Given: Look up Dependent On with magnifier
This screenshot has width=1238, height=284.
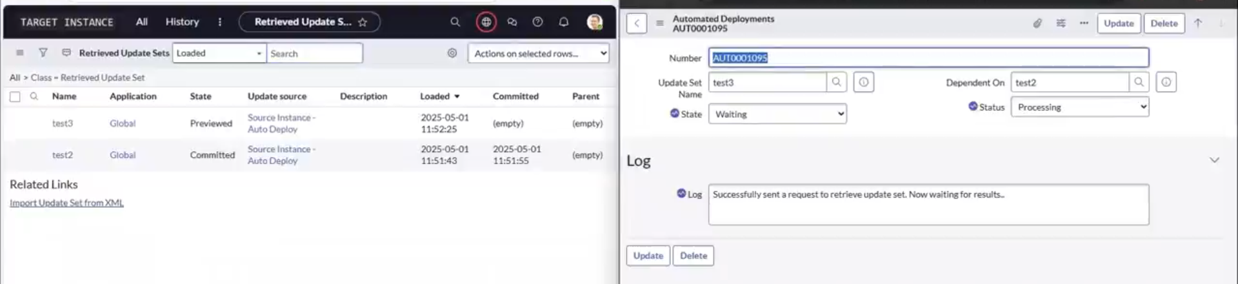Looking at the screenshot, I should click(1139, 82).
